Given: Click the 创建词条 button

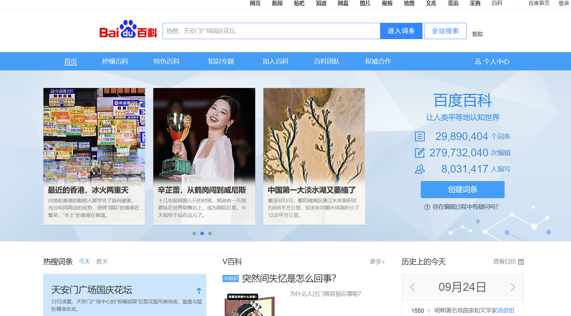Looking at the screenshot, I should click(x=463, y=190).
